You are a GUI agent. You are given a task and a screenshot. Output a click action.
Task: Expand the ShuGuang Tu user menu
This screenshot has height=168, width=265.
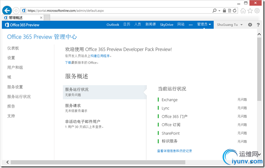pyautogui.click(x=230, y=25)
